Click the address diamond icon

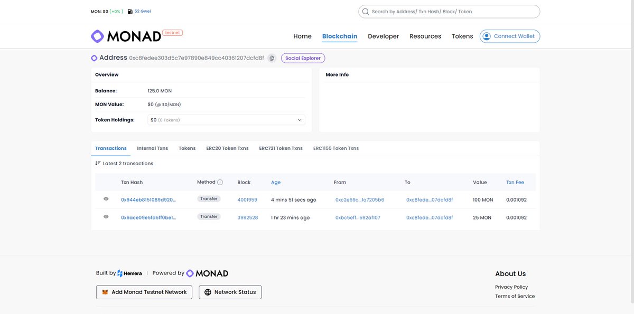tap(94, 58)
